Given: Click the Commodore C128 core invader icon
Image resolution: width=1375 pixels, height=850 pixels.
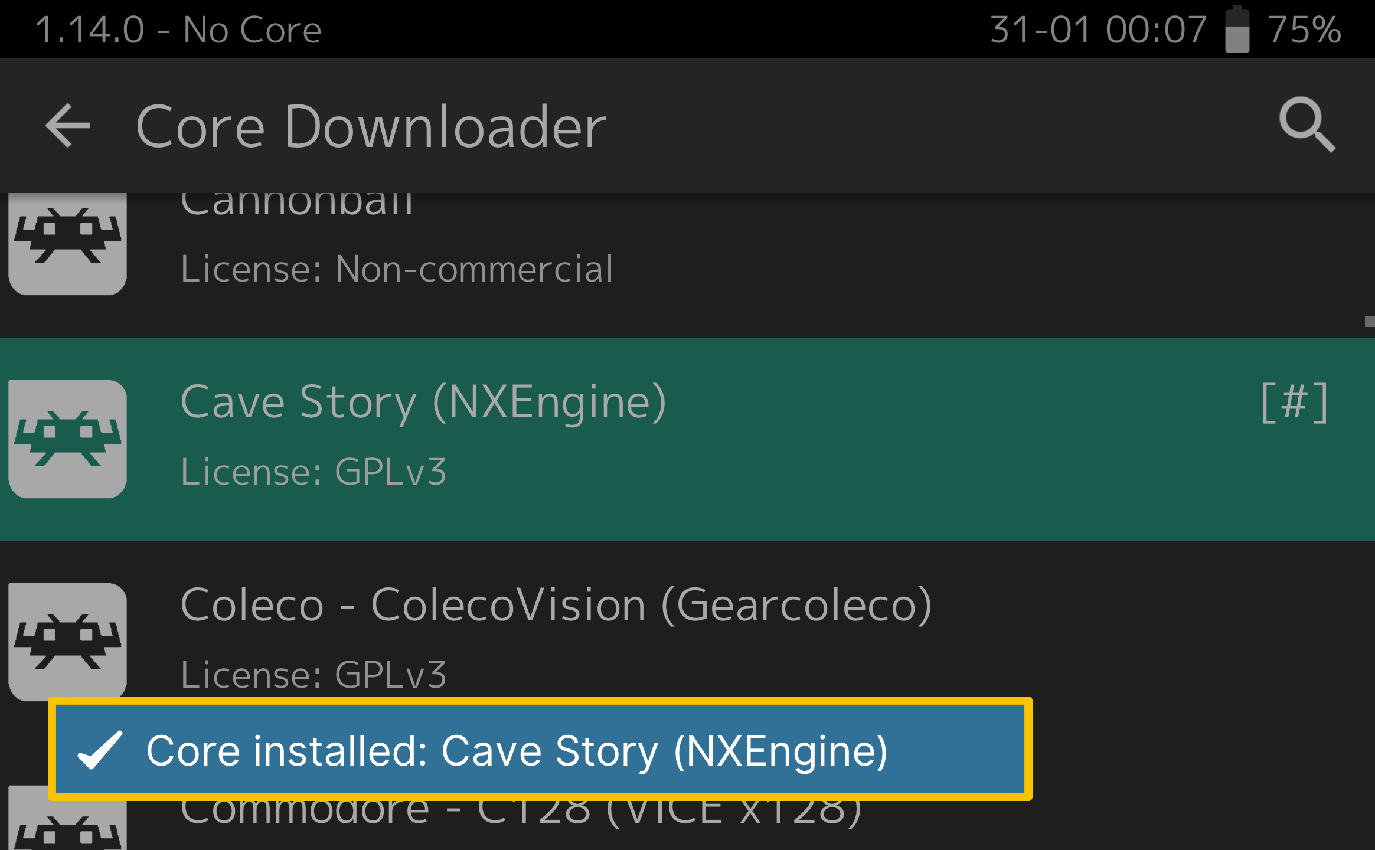Looking at the screenshot, I should (68, 823).
